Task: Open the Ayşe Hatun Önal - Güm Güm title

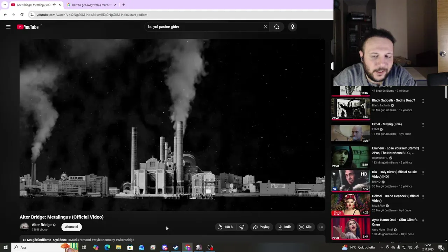Action: (395, 222)
